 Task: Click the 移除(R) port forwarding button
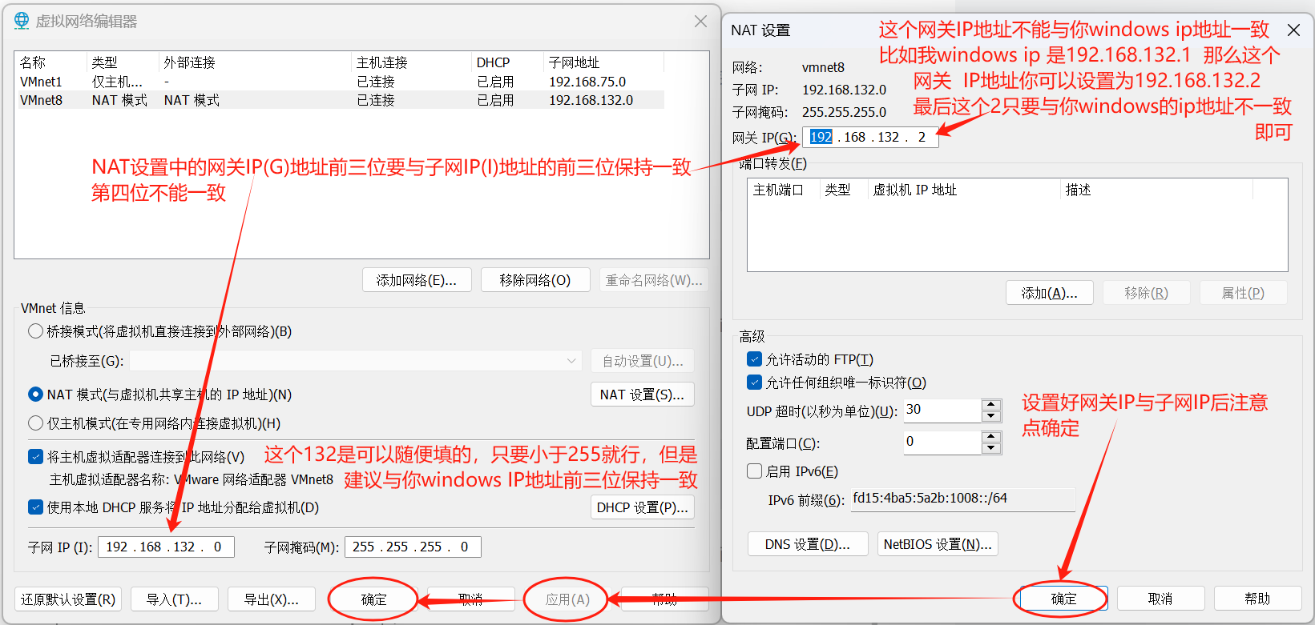pyautogui.click(x=1147, y=293)
